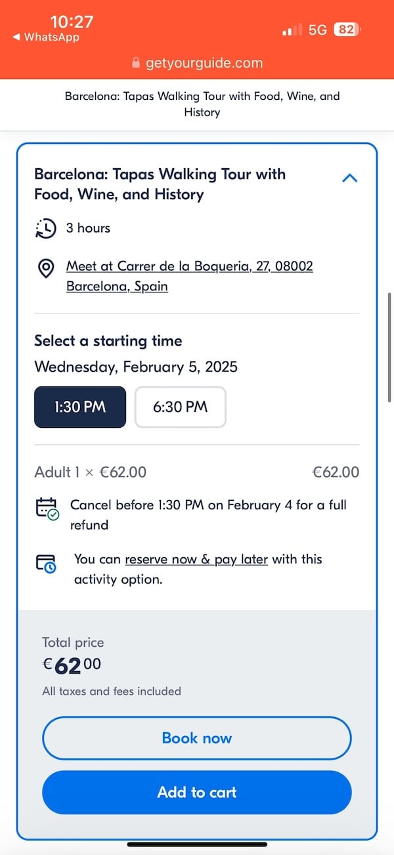Image resolution: width=394 pixels, height=855 pixels.
Task: Tap the page scrollbar on right edge
Action: tap(390, 348)
